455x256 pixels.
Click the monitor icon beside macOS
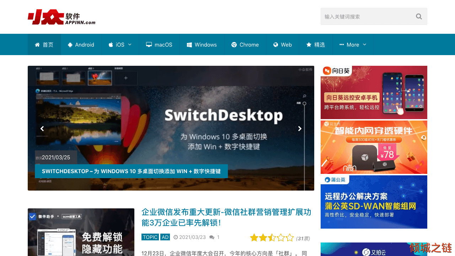click(149, 45)
